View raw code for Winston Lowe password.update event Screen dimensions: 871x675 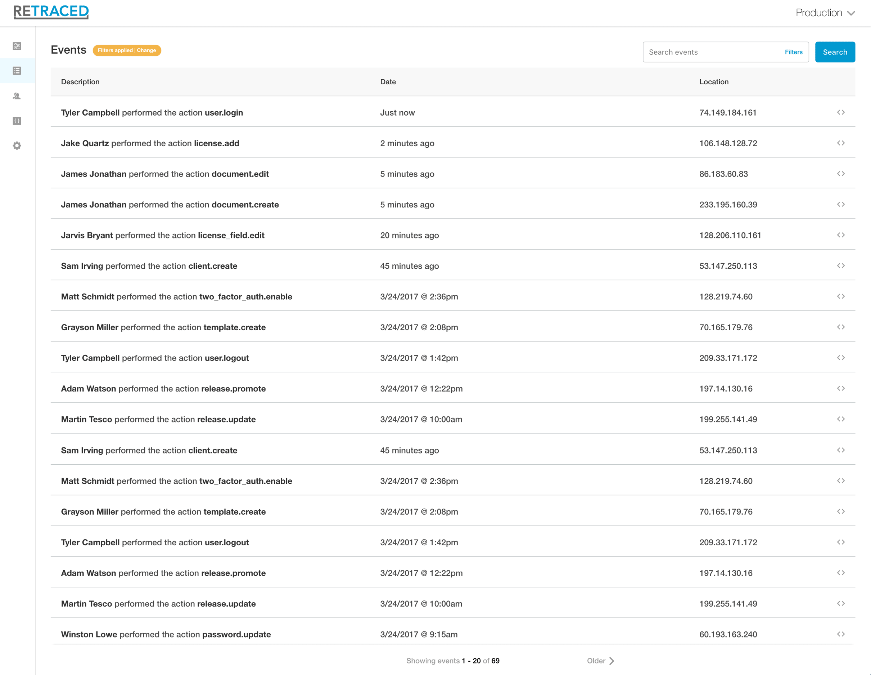tap(841, 634)
